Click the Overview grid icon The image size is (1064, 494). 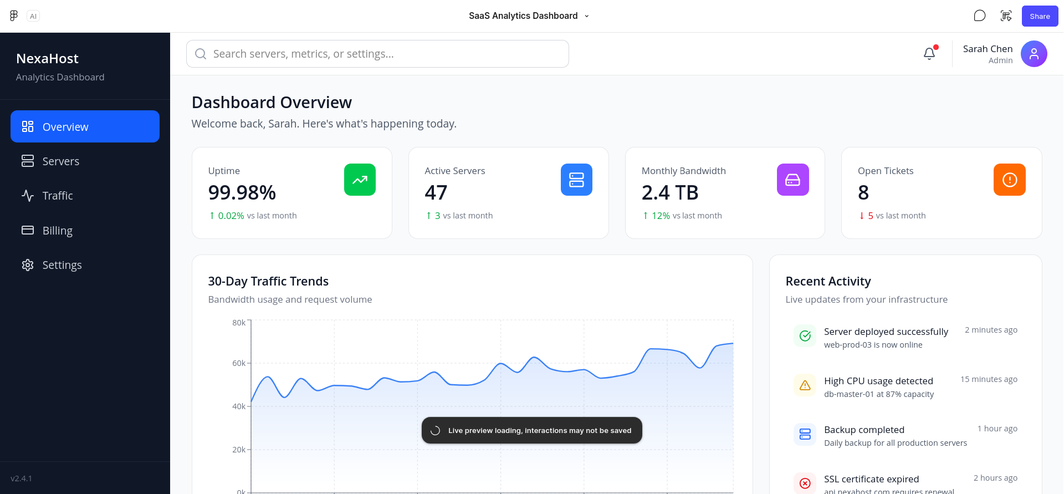28,126
